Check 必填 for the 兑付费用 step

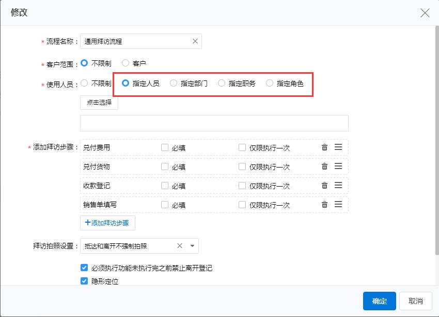coord(165,147)
